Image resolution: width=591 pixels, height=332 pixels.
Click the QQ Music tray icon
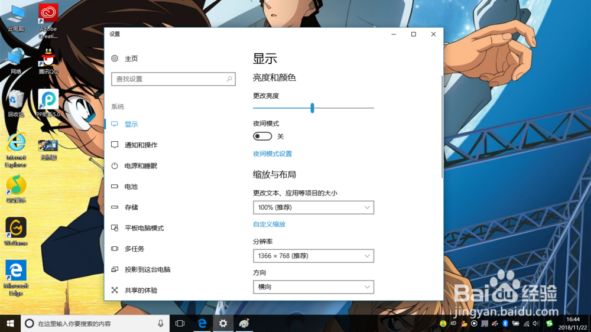pos(443,323)
